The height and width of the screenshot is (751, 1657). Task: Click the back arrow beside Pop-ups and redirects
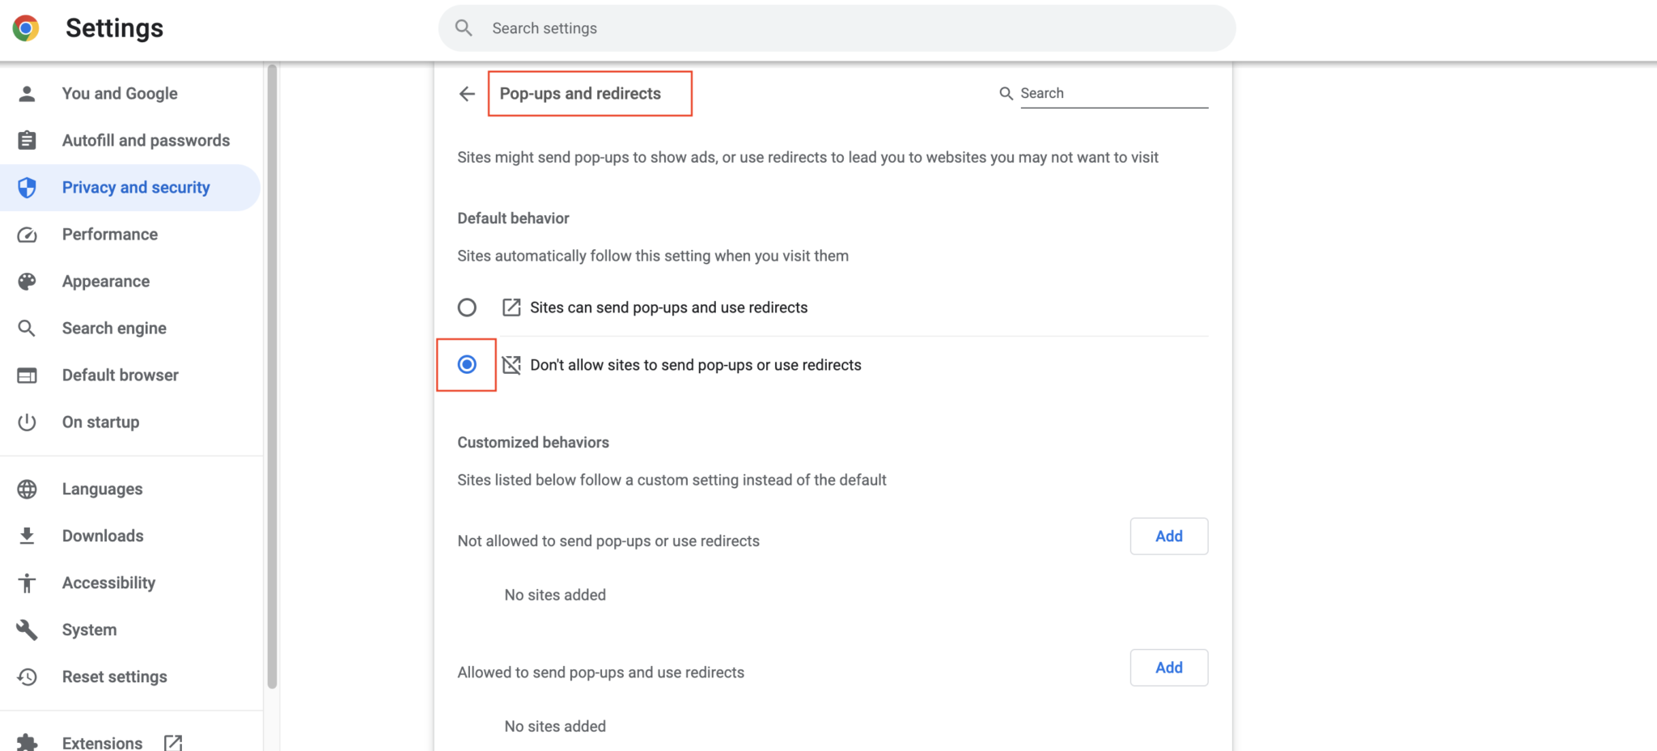click(x=467, y=94)
